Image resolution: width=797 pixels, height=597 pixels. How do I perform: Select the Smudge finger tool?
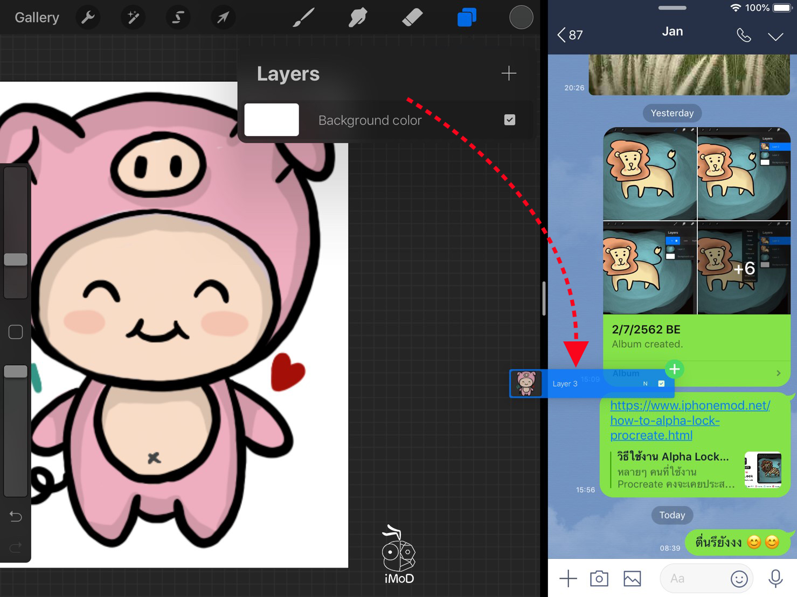[358, 18]
